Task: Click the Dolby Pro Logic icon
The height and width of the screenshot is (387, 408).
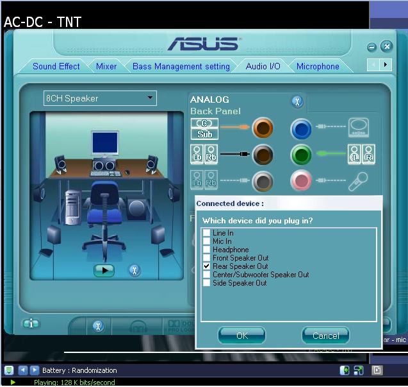Action: (181, 327)
